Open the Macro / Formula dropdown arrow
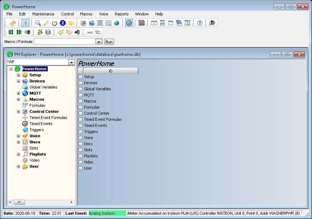Image resolution: width=312 pixels, height=219 pixels. [x=99, y=42]
